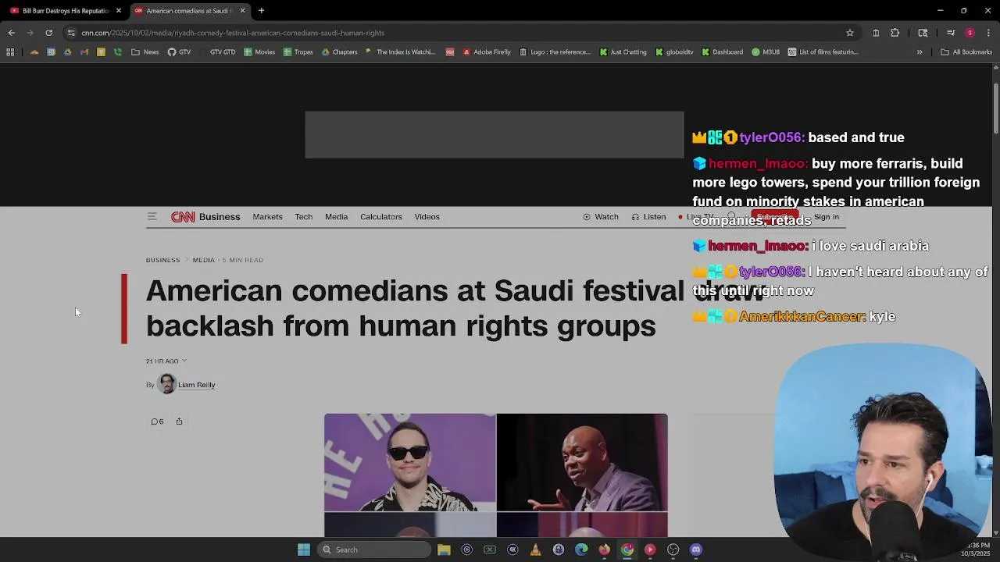Viewport: 1000px width, 562px height.
Task: Click the comedian with sunglasses photo
Action: click(410, 462)
